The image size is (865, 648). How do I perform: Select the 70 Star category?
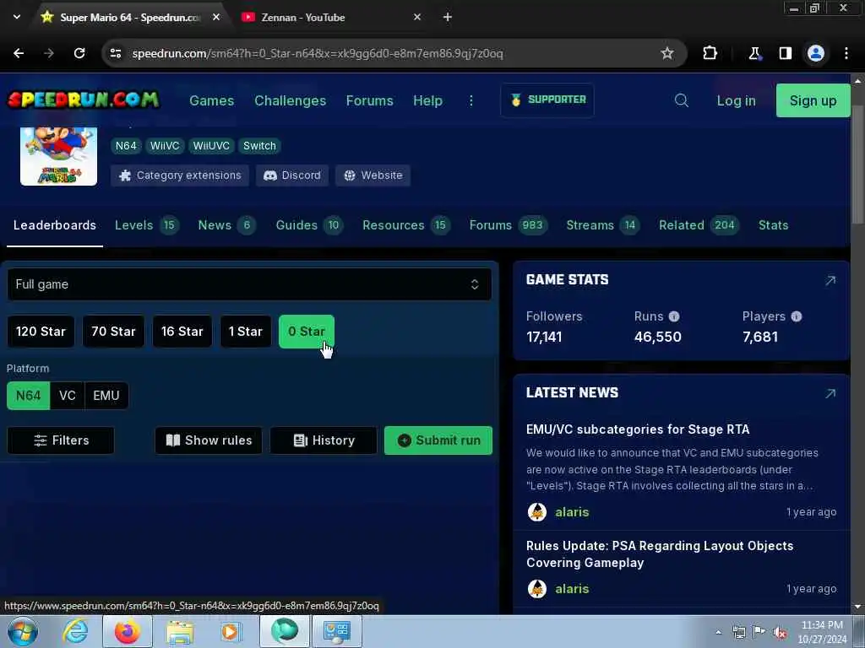click(x=113, y=331)
